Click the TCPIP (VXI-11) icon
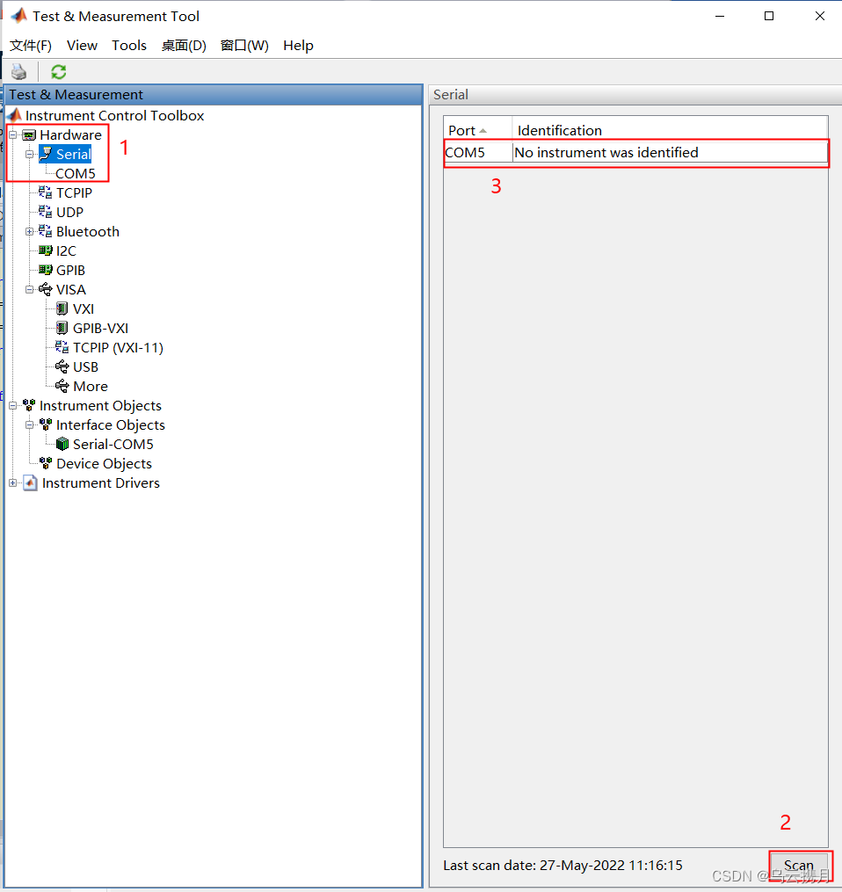Image resolution: width=842 pixels, height=892 pixels. coord(62,347)
